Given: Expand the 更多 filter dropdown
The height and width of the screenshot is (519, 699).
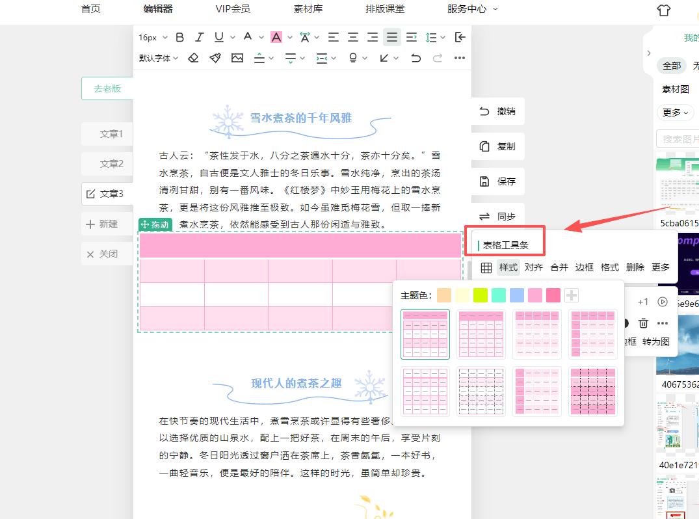Looking at the screenshot, I should click(674, 113).
